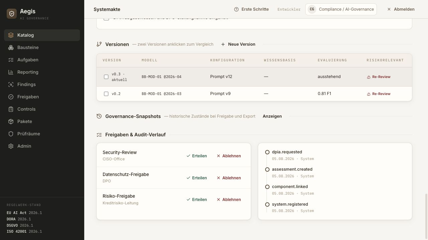Click the system.registered timeline marker
This screenshot has width=428, height=240.
point(267,204)
